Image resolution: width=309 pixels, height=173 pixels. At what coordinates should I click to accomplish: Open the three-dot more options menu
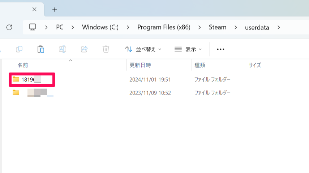click(x=220, y=49)
